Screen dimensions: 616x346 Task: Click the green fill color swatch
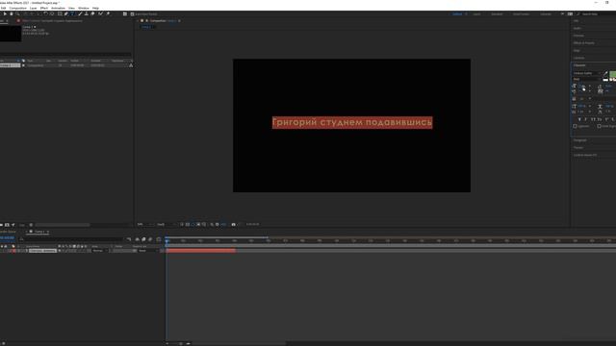coord(612,74)
